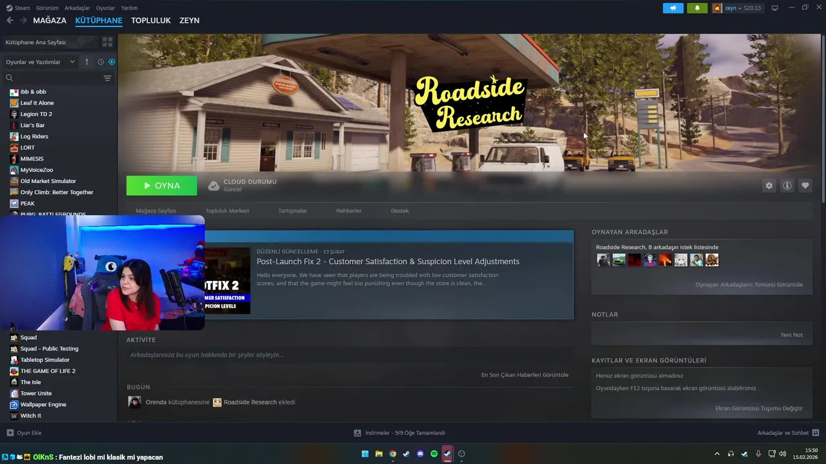This screenshot has height=464, width=826.
Task: Open Destek tab
Action: coord(400,211)
